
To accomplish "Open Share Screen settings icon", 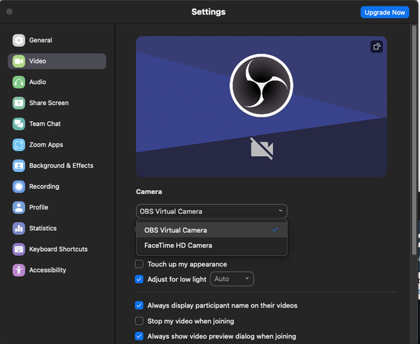I will tap(18, 103).
